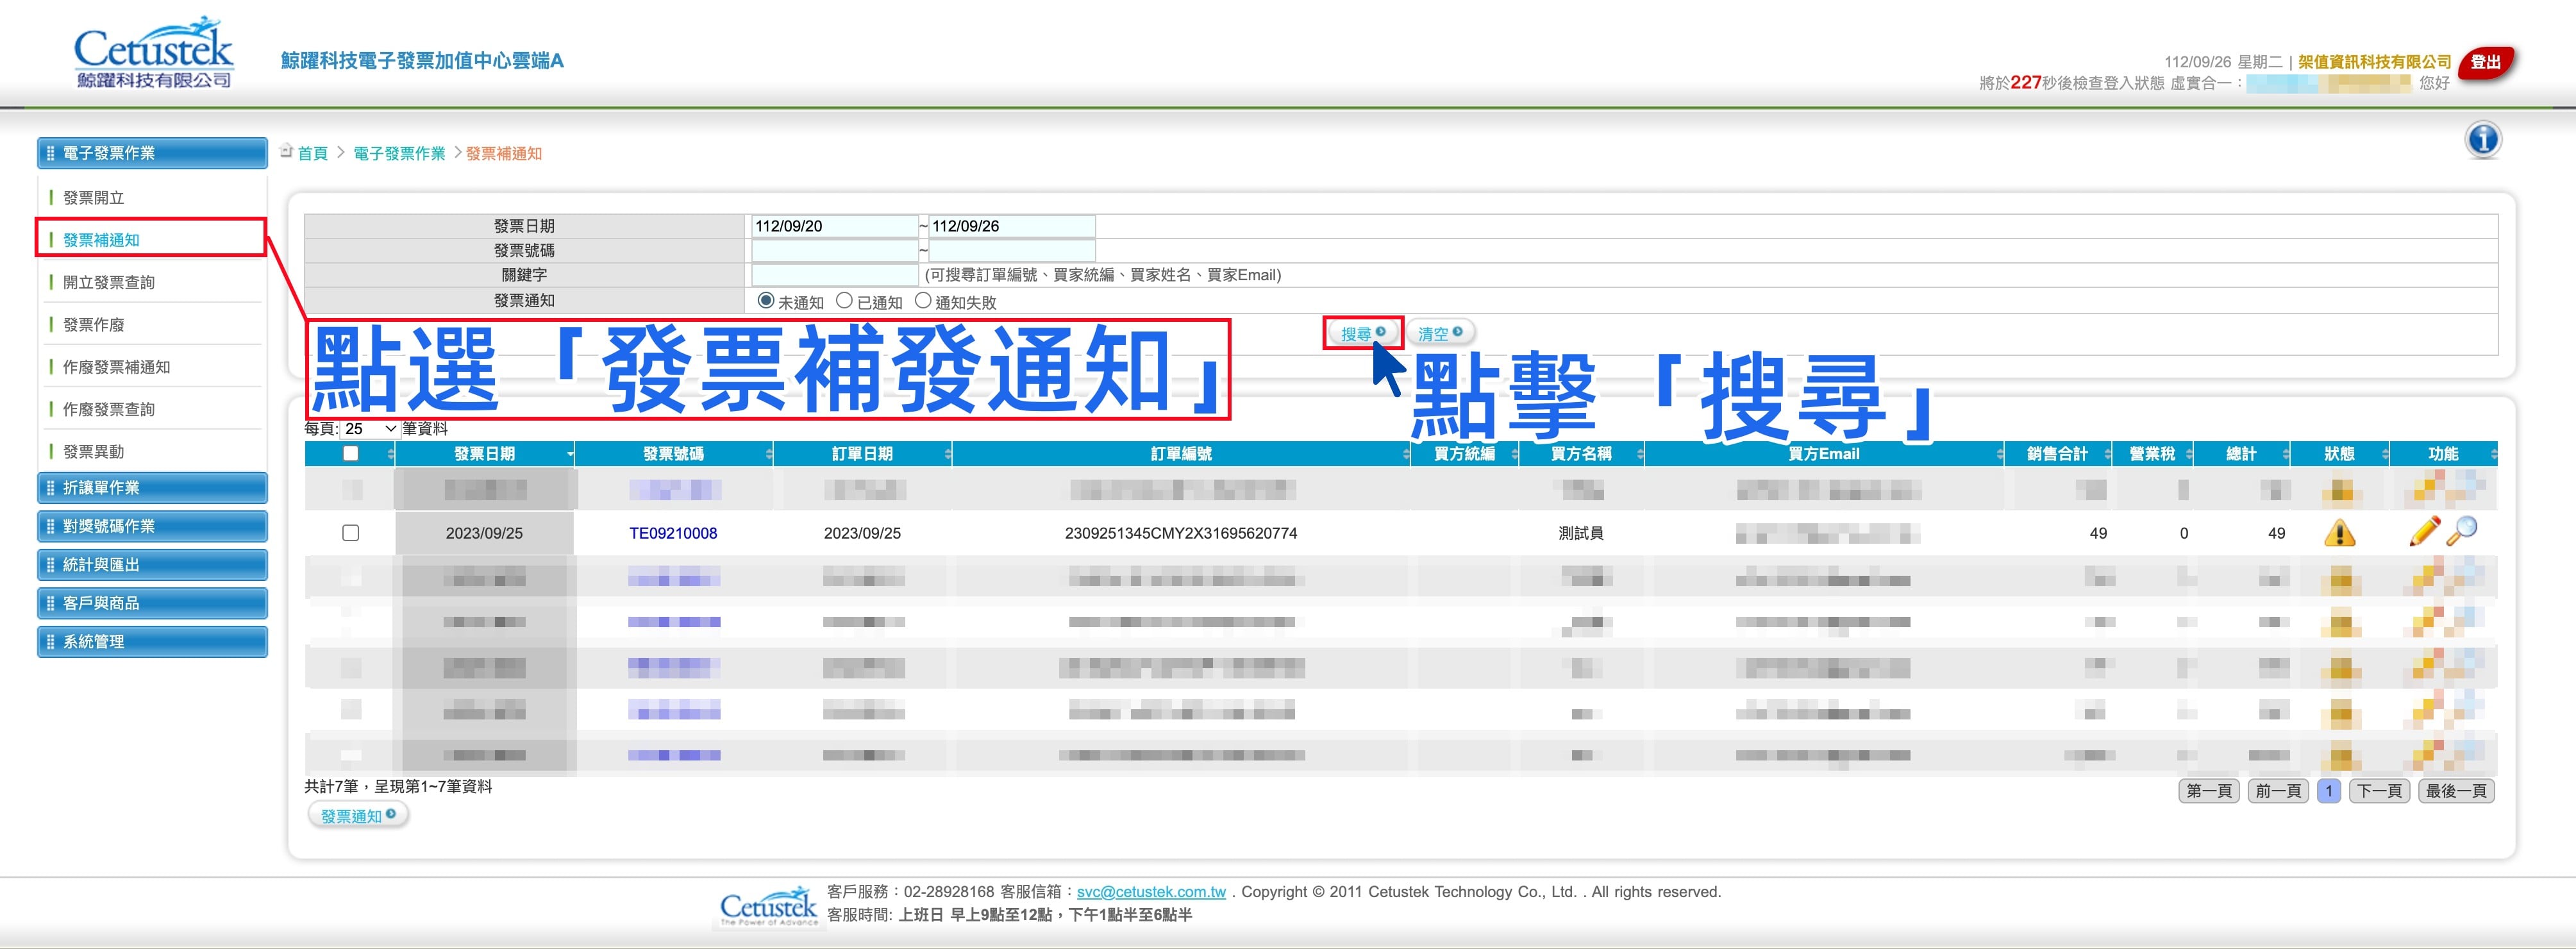Open 作廢發票查詢 in the sidebar
The width and height of the screenshot is (2576, 949).
[109, 409]
